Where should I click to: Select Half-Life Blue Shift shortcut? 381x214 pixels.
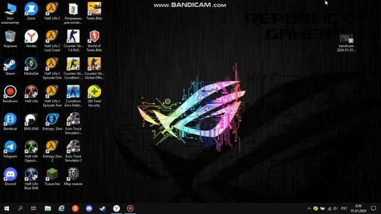[x=31, y=179]
